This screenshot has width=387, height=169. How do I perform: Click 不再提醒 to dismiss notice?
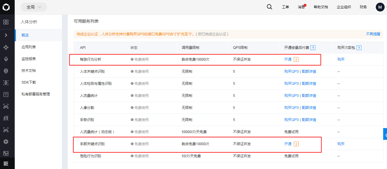pos(373,34)
